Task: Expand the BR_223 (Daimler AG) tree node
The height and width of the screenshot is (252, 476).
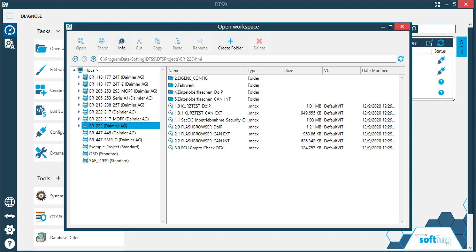Action: pyautogui.click(x=79, y=126)
